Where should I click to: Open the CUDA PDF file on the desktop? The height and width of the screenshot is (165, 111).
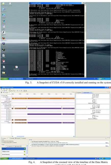4,61
